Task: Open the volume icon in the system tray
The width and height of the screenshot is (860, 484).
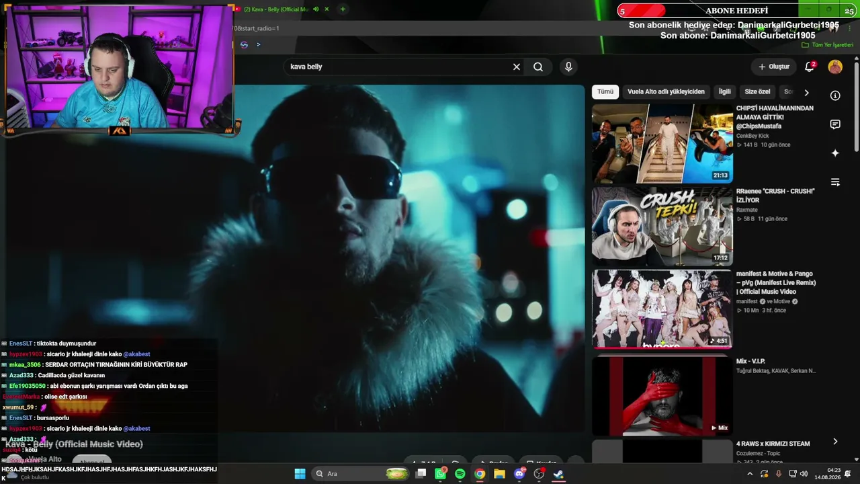Action: point(804,474)
